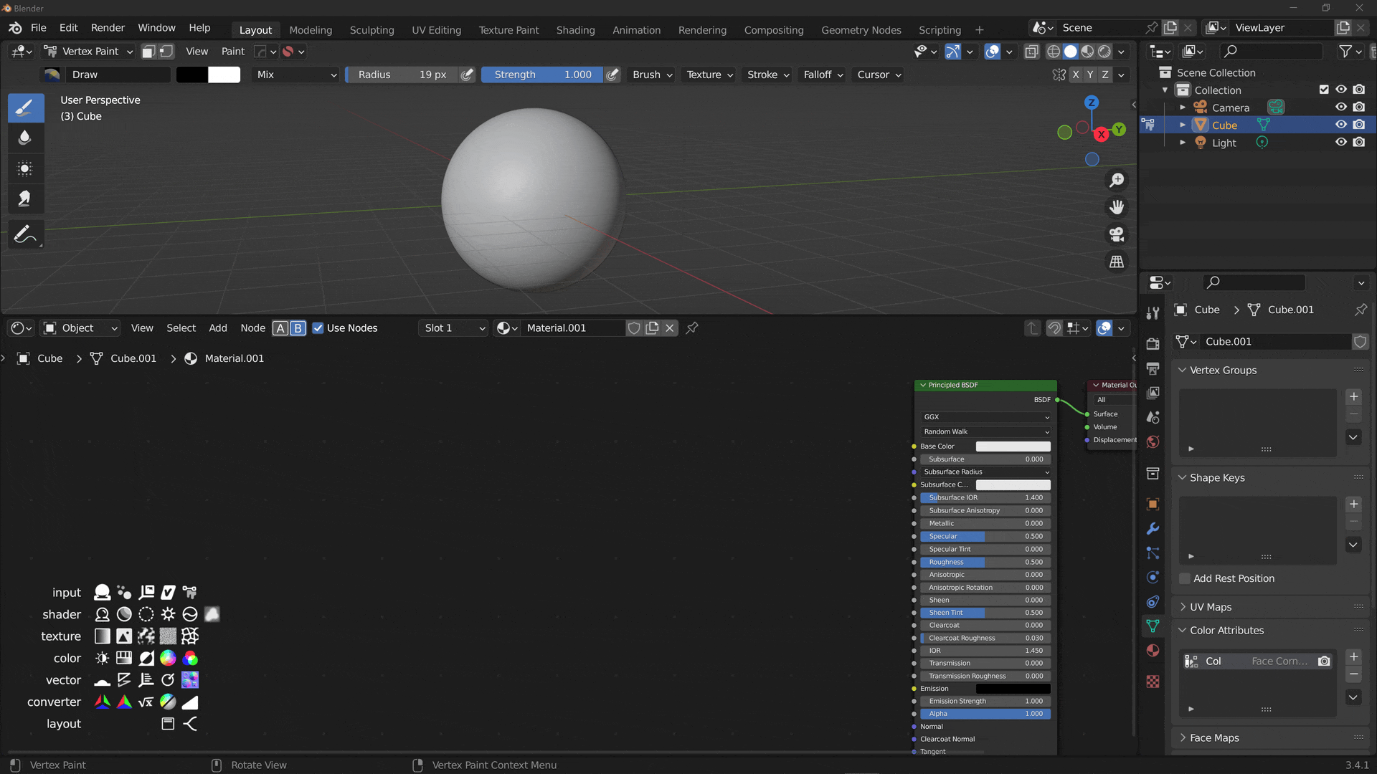Screen dimensions: 1377x774
Task: Toggle X axis symmetry
Action: [1075, 75]
